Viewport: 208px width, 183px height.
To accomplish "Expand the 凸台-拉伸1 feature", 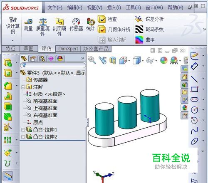I will [x=23, y=130].
